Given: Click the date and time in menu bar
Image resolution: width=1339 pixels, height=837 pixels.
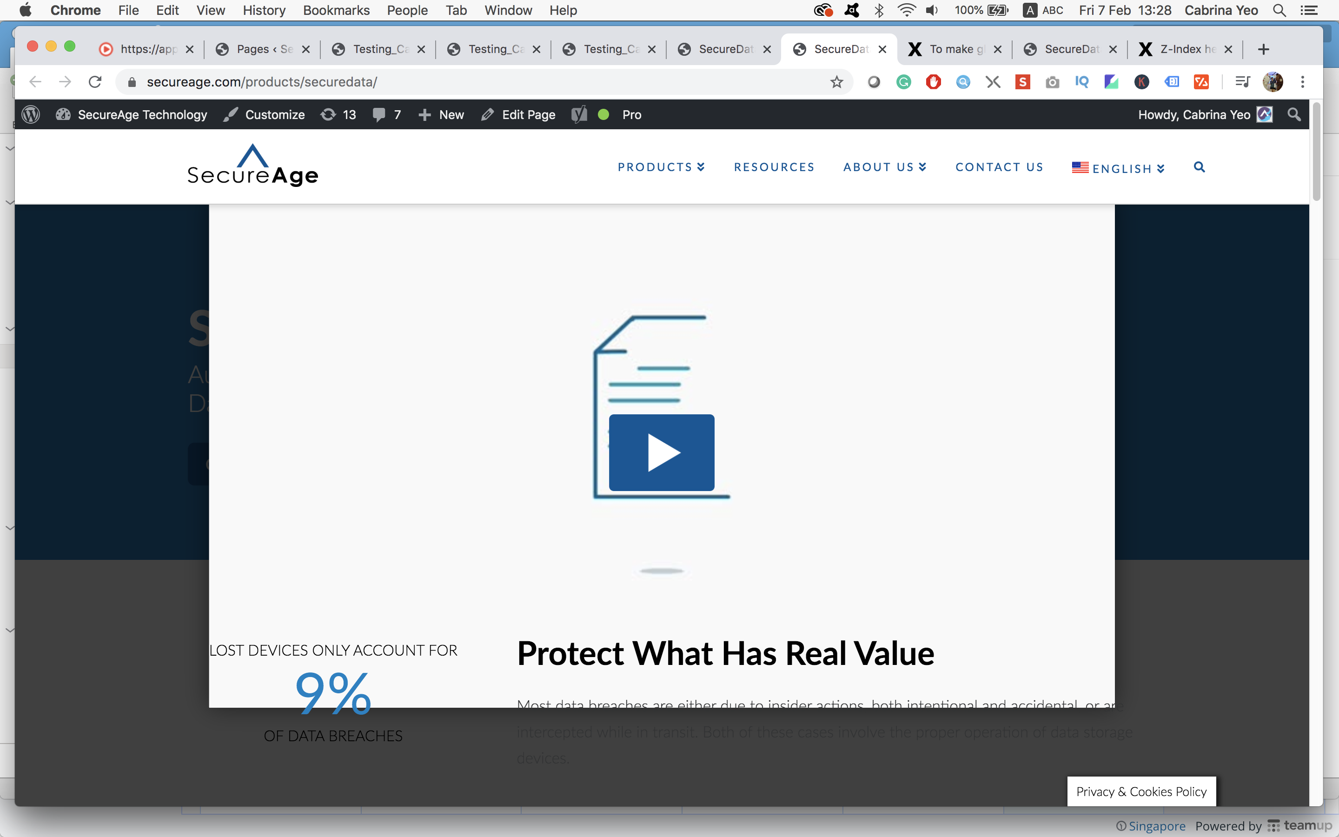Looking at the screenshot, I should click(1125, 10).
